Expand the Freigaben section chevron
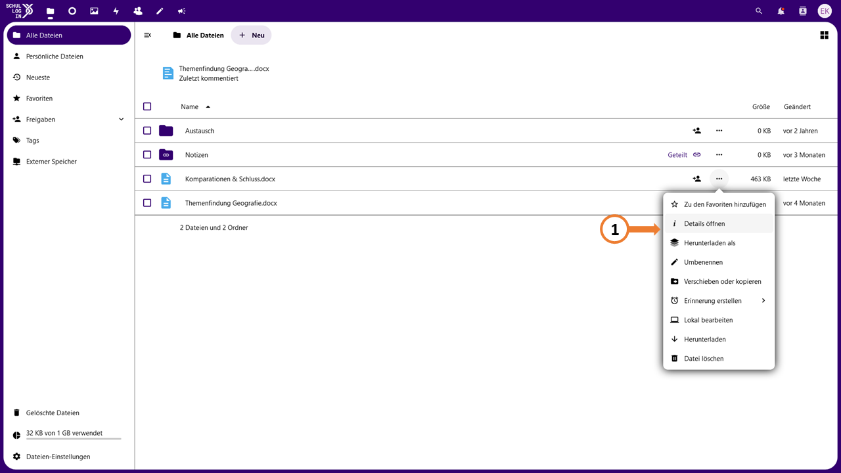The image size is (841, 473). click(121, 120)
